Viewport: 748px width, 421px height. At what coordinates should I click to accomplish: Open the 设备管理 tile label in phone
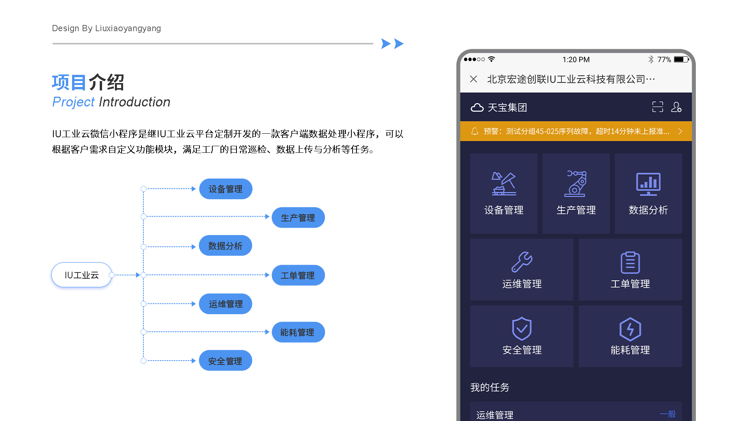(504, 210)
